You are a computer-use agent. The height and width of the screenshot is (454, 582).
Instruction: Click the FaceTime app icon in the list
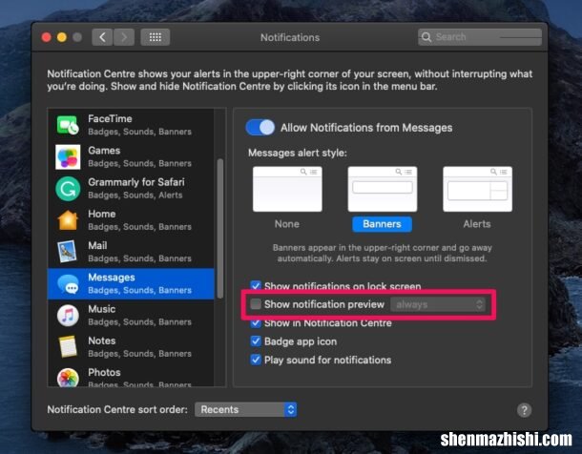(68, 125)
